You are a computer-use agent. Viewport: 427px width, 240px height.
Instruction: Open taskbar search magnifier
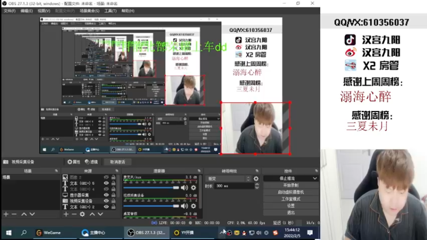click(24, 233)
